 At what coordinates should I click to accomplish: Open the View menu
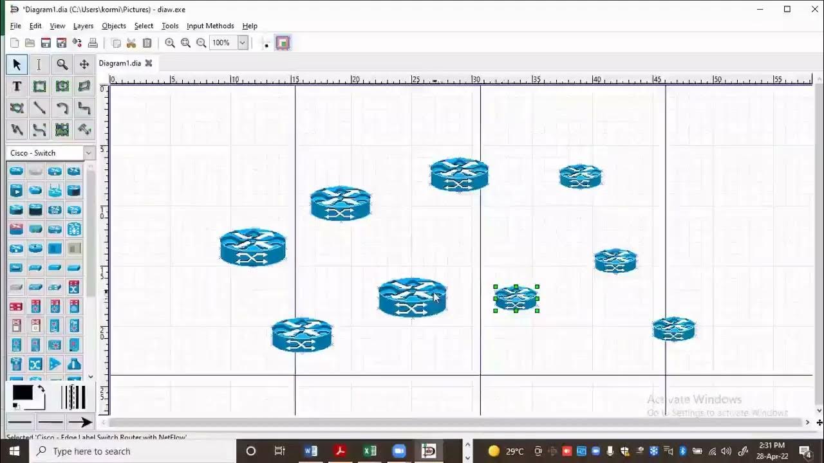(57, 26)
